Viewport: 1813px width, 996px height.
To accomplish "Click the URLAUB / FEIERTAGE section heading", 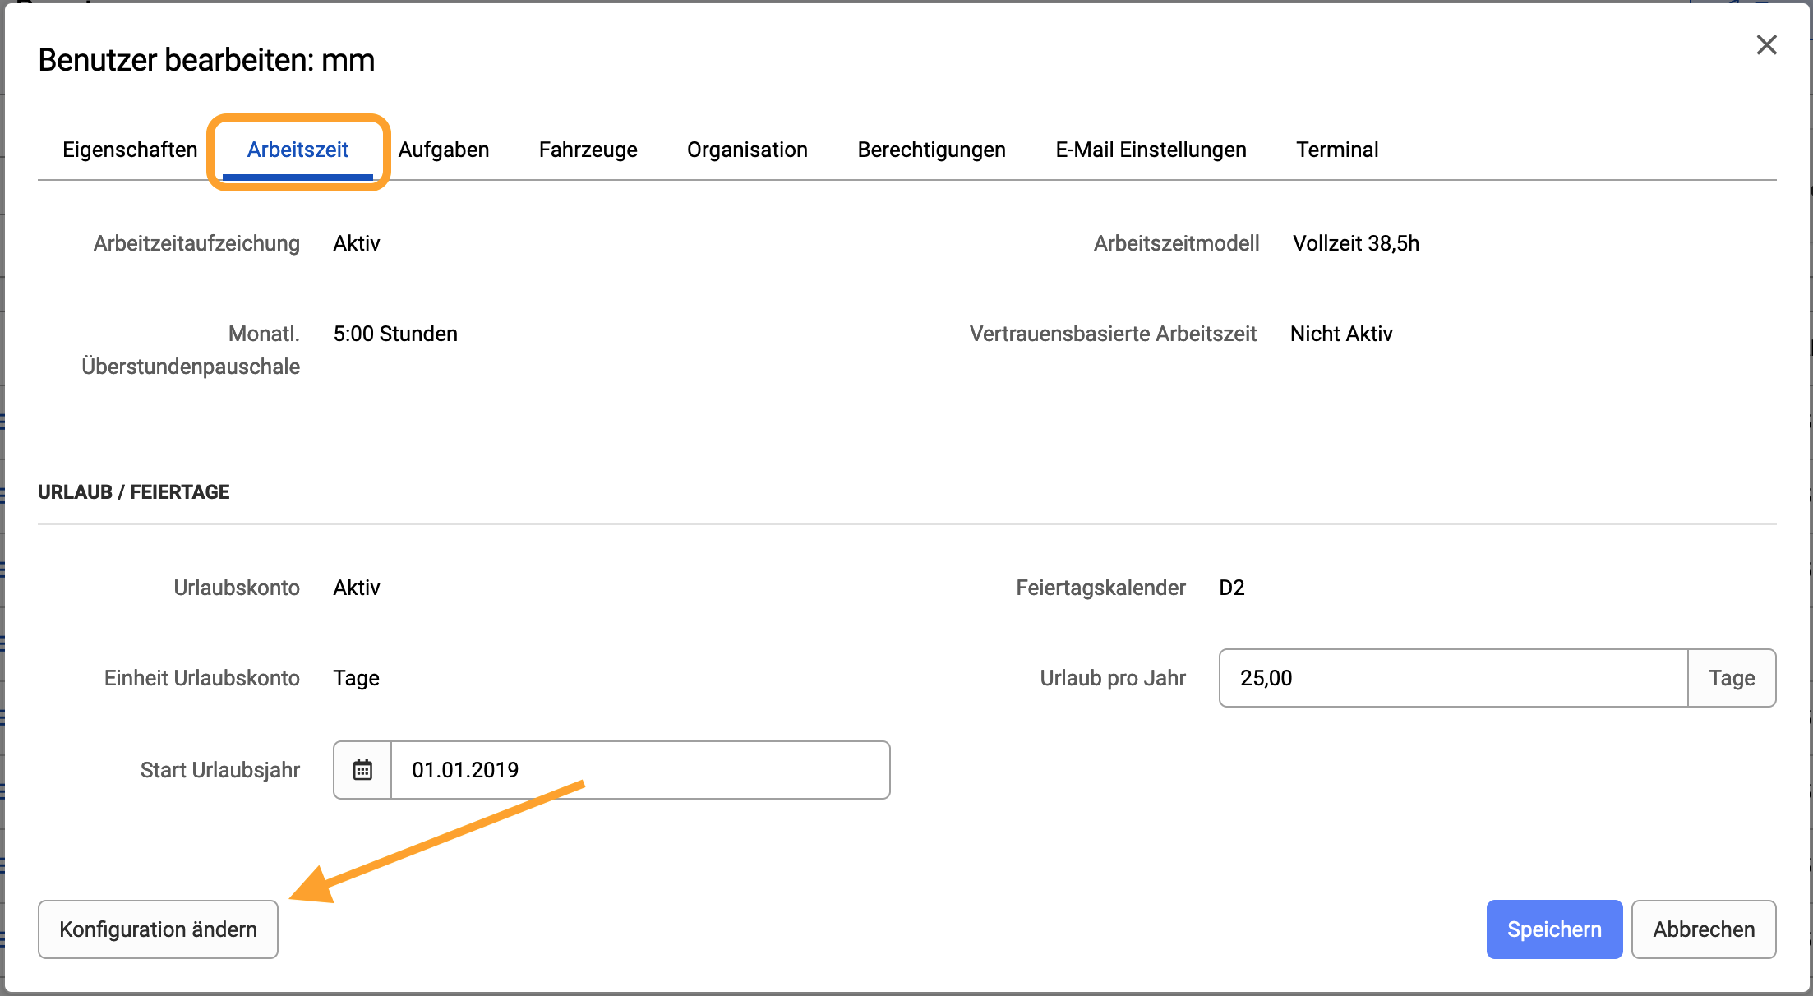I will [133, 492].
